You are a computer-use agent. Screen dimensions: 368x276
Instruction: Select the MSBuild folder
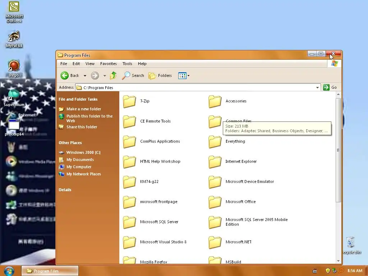point(225,261)
